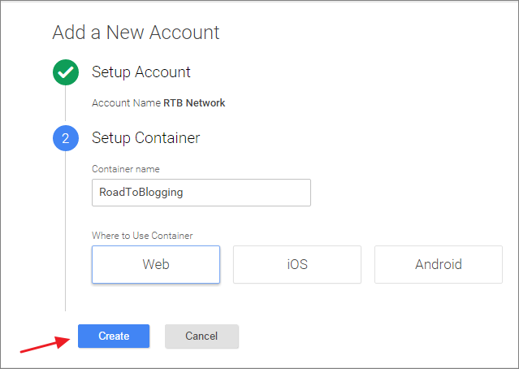This screenshot has height=369, width=519.
Task: Click the Where to Use Container label
Action: (x=142, y=236)
